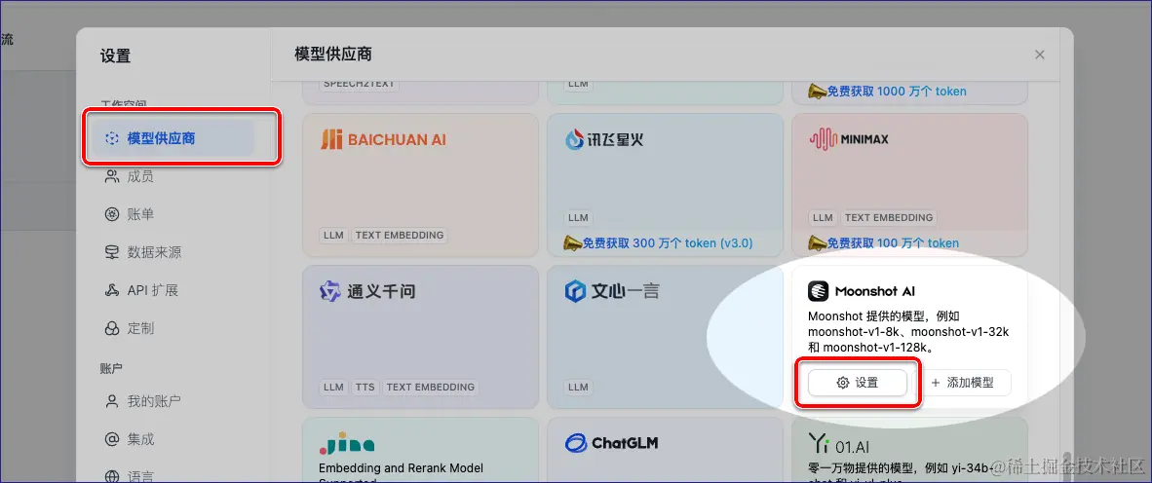Click Moonshot AI 添加模型 (Add Model) button
The image size is (1152, 483).
click(x=962, y=383)
